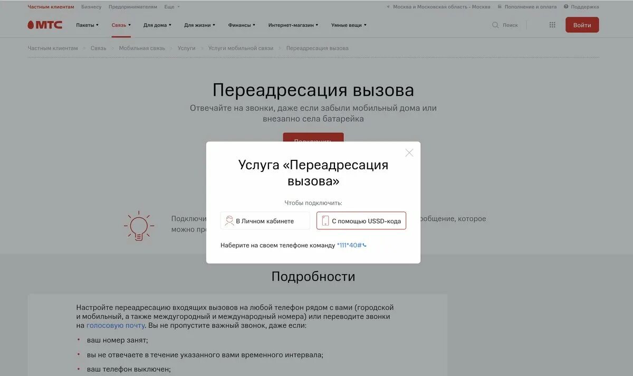Switch to Предпринимателям top tab
This screenshot has height=376, width=633.
click(x=133, y=7)
